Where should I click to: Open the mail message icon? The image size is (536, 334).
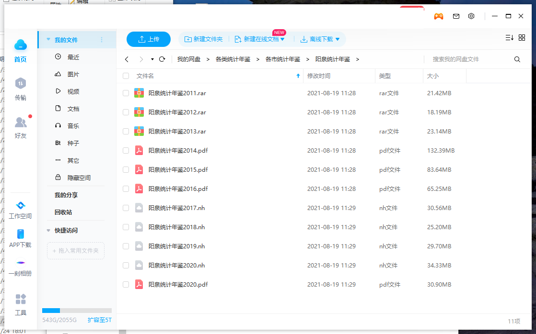click(x=456, y=16)
